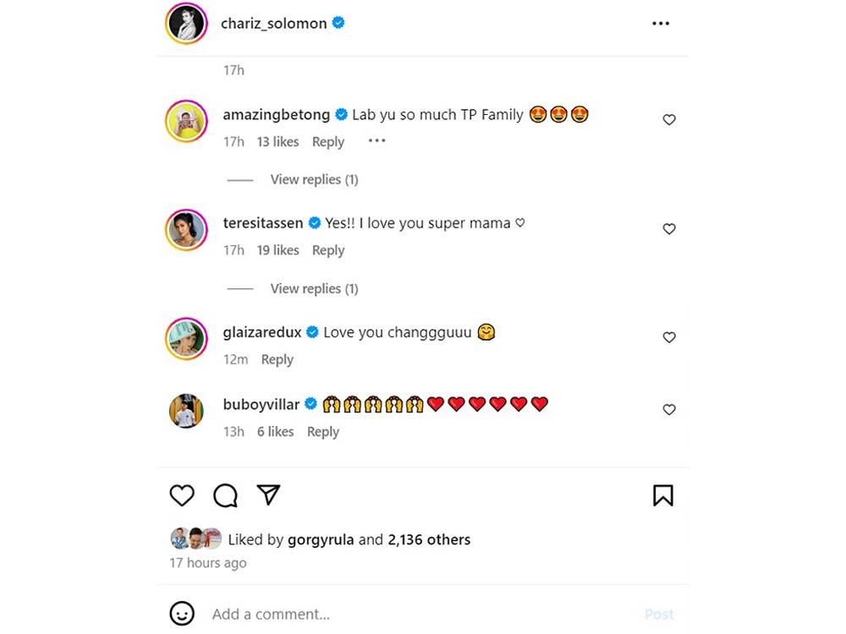
Task: Reply to buboyvillar's comment
Action: (x=322, y=431)
